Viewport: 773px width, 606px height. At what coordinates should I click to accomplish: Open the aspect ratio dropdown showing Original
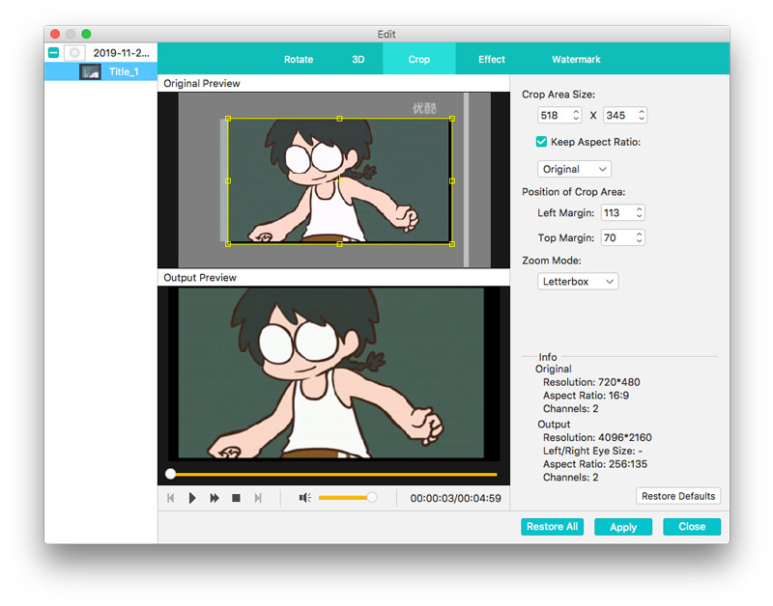[574, 168]
